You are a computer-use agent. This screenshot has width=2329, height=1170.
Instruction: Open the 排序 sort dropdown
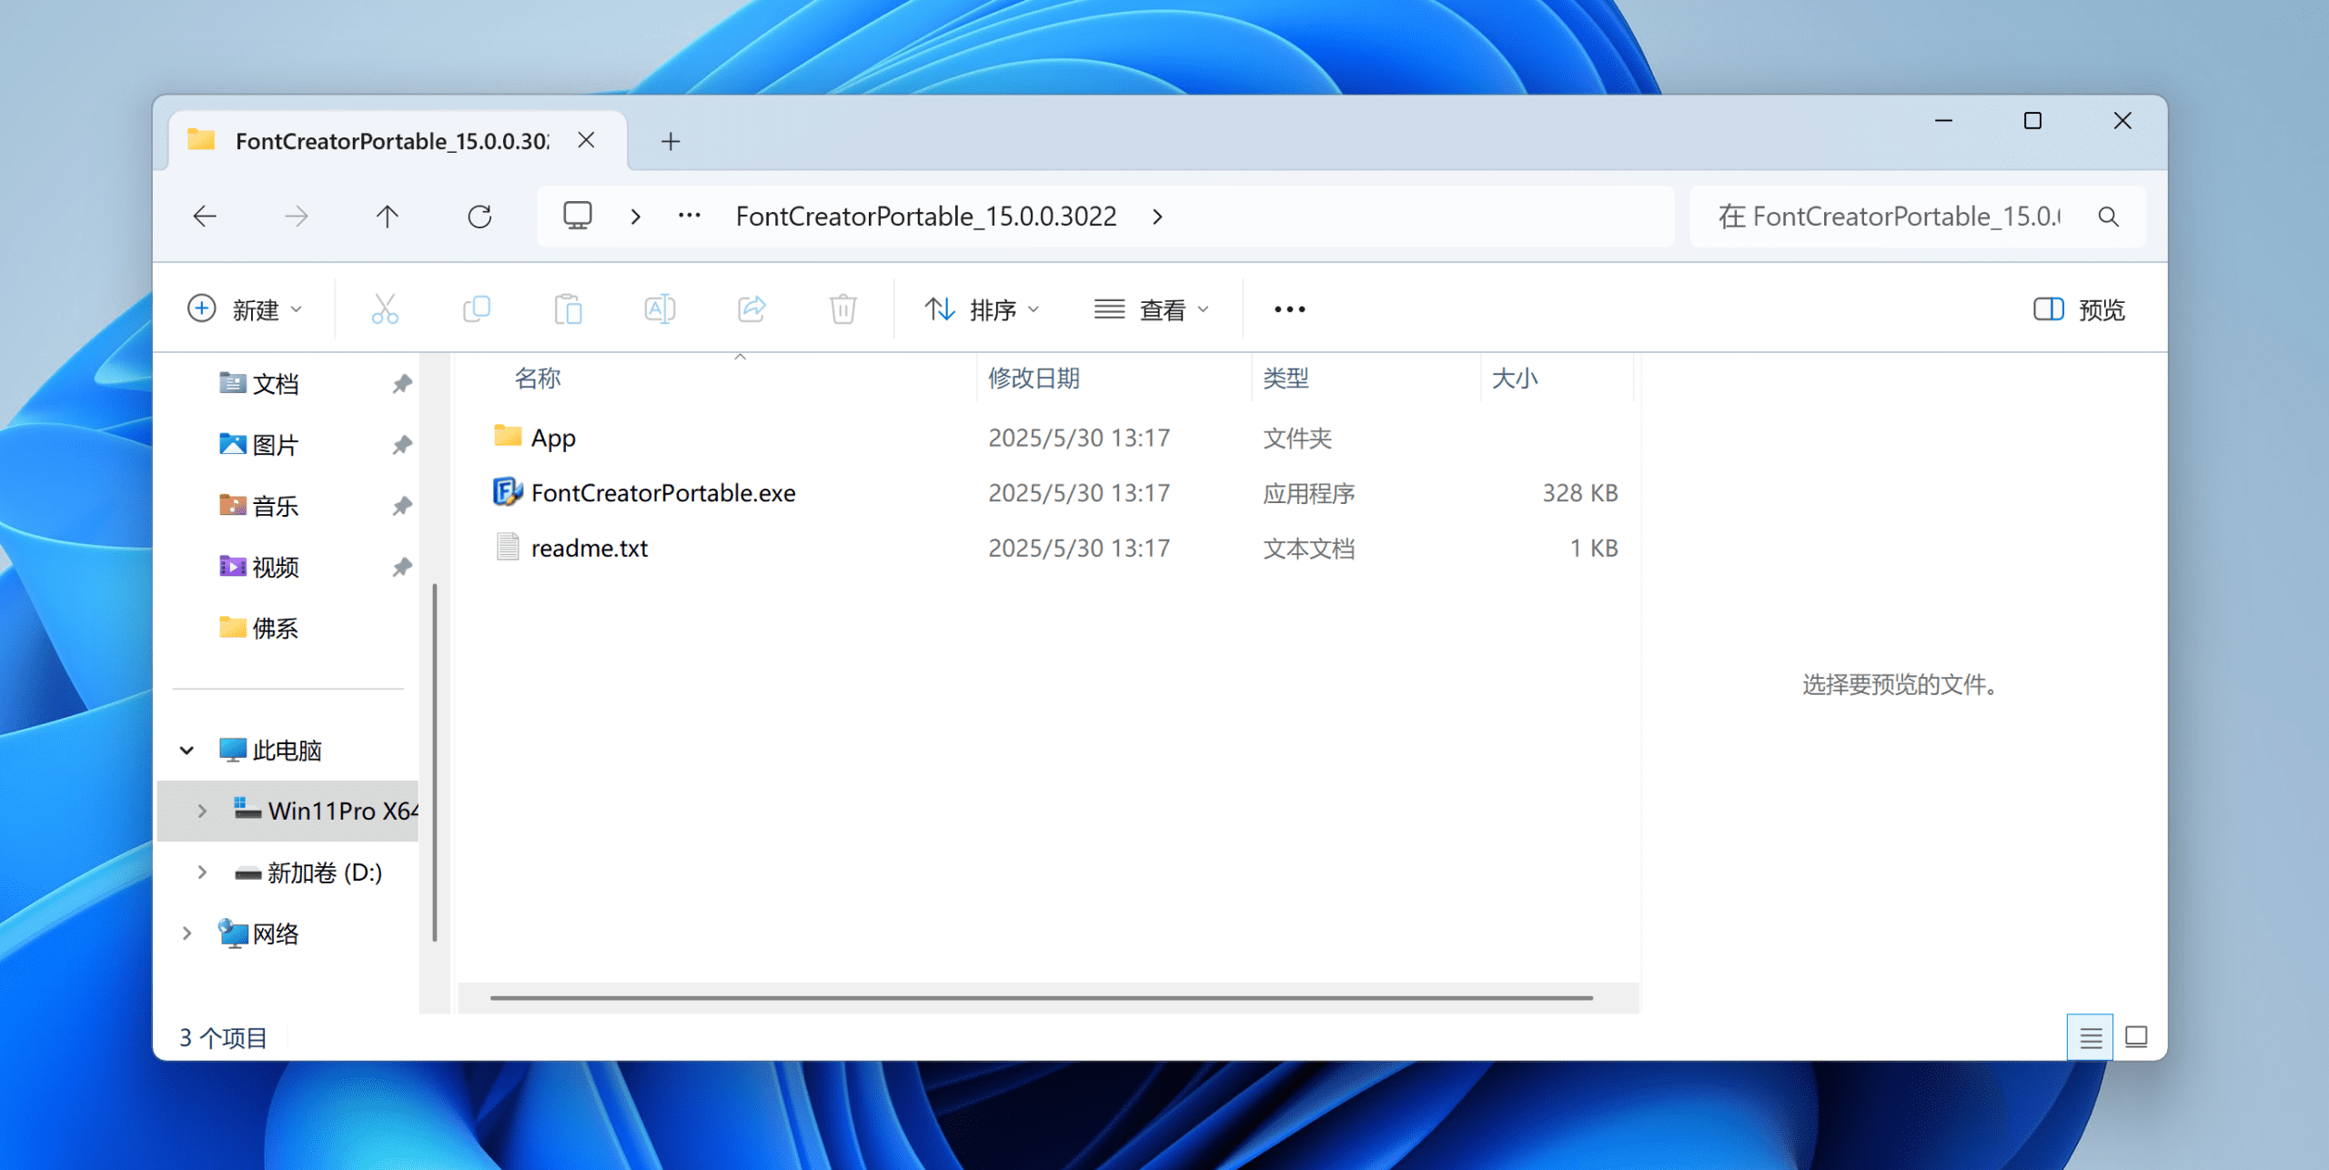tap(983, 309)
